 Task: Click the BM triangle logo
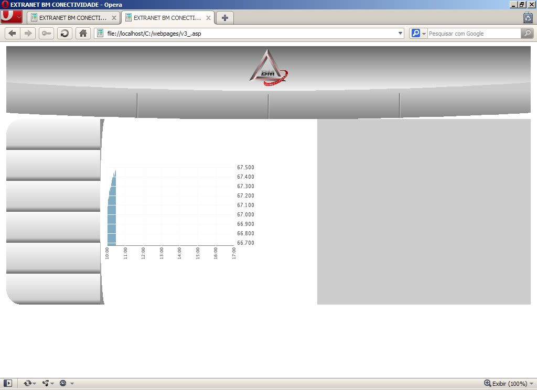(x=268, y=68)
